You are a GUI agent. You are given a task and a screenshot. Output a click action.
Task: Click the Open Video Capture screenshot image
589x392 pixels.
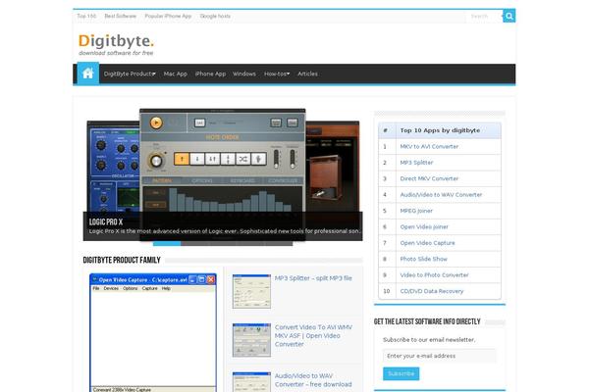pos(153,333)
